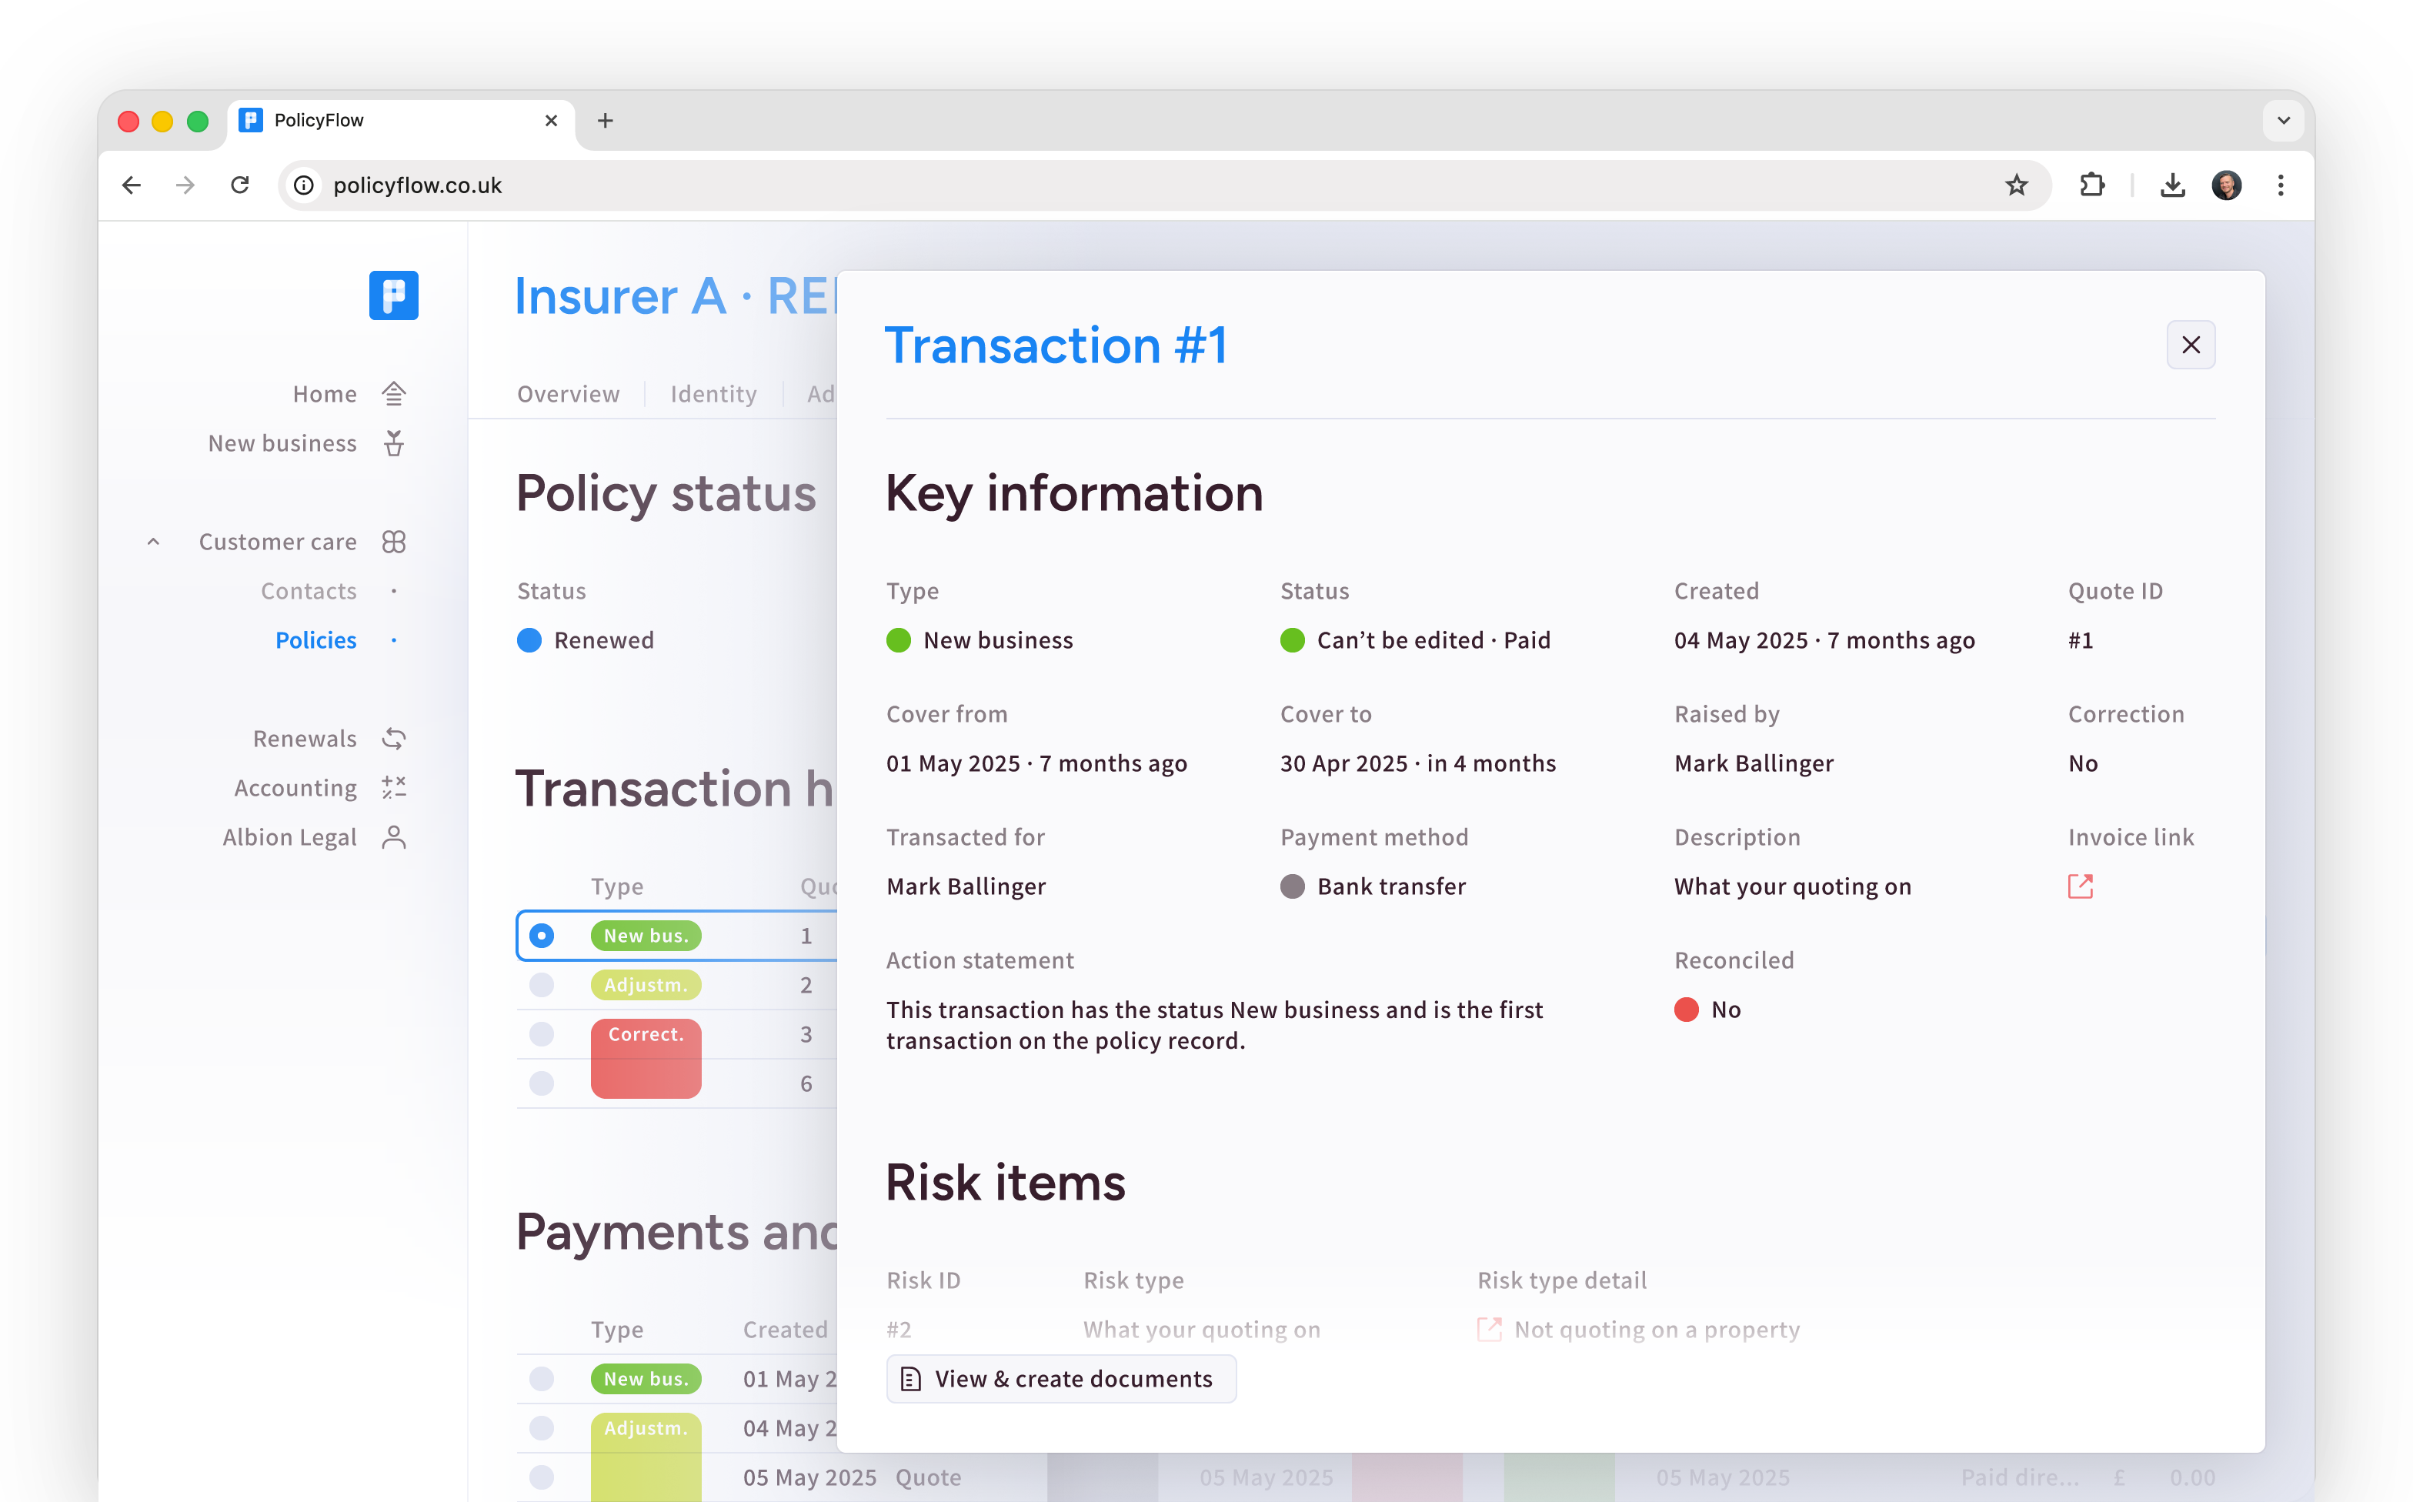The height and width of the screenshot is (1502, 2413).
Task: Open the invoice link icon
Action: (2079, 886)
